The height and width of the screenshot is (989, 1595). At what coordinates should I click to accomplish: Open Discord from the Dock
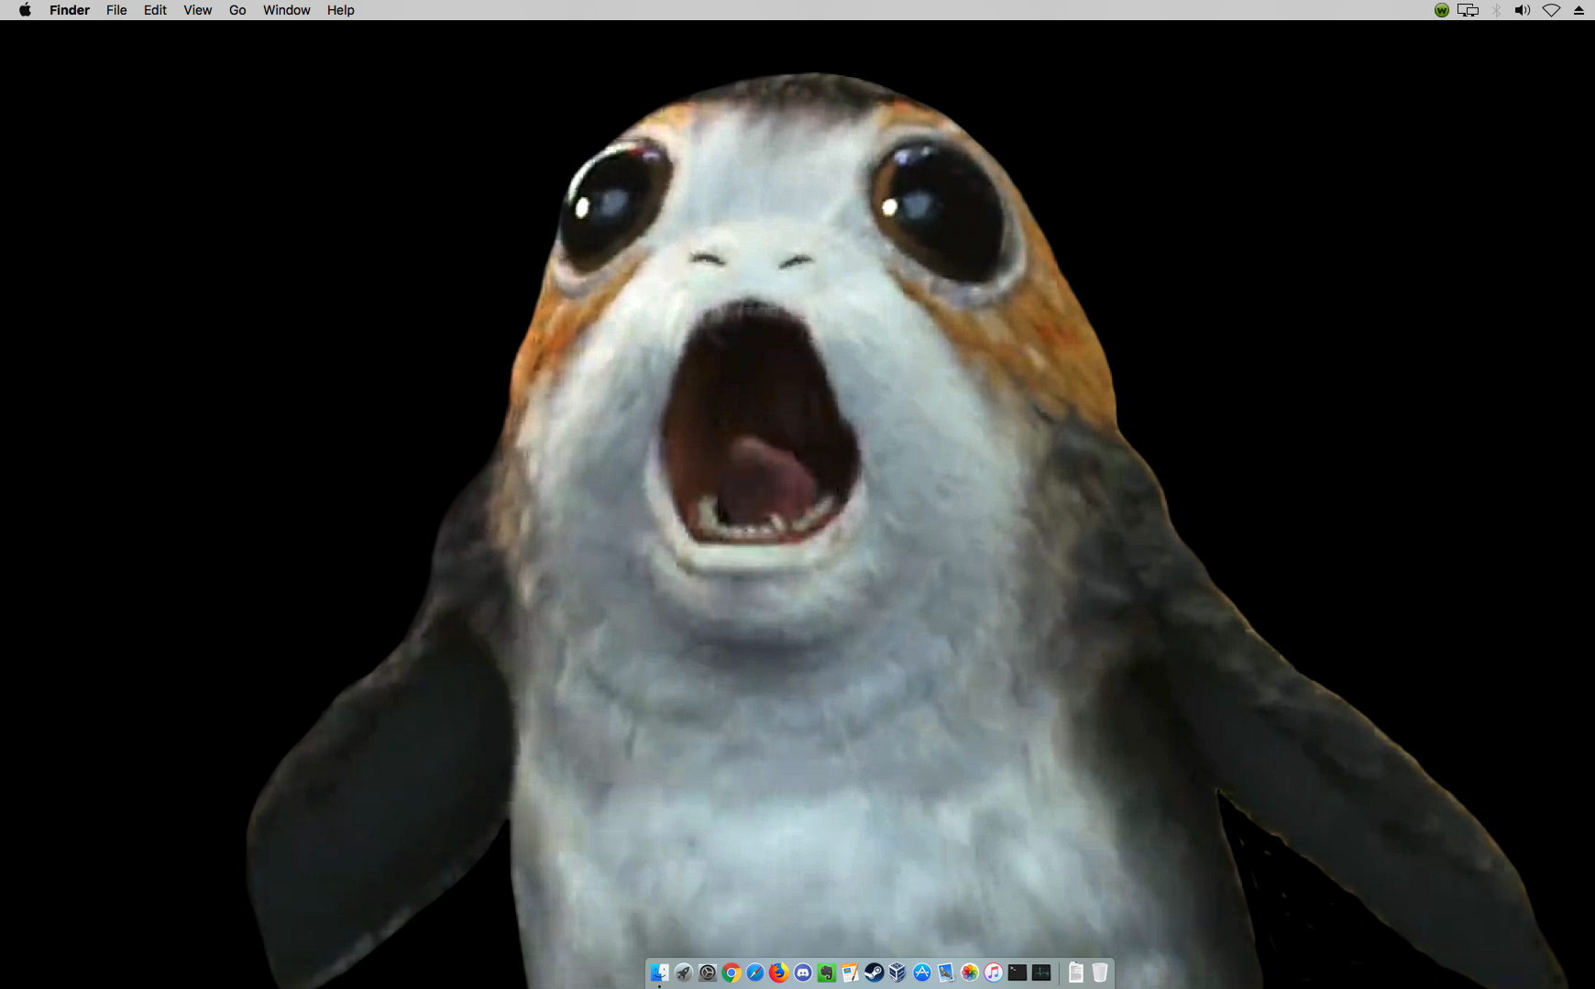[803, 973]
